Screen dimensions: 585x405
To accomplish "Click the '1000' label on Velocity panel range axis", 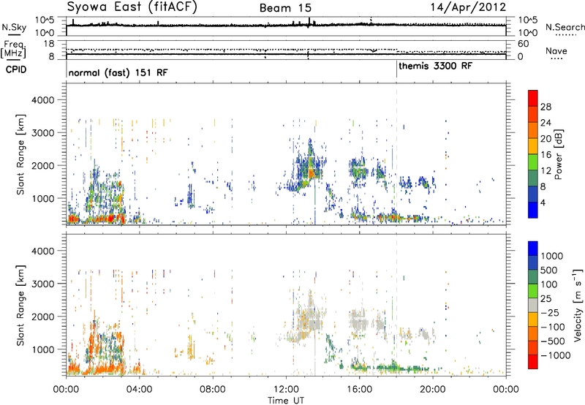I will (43, 349).
